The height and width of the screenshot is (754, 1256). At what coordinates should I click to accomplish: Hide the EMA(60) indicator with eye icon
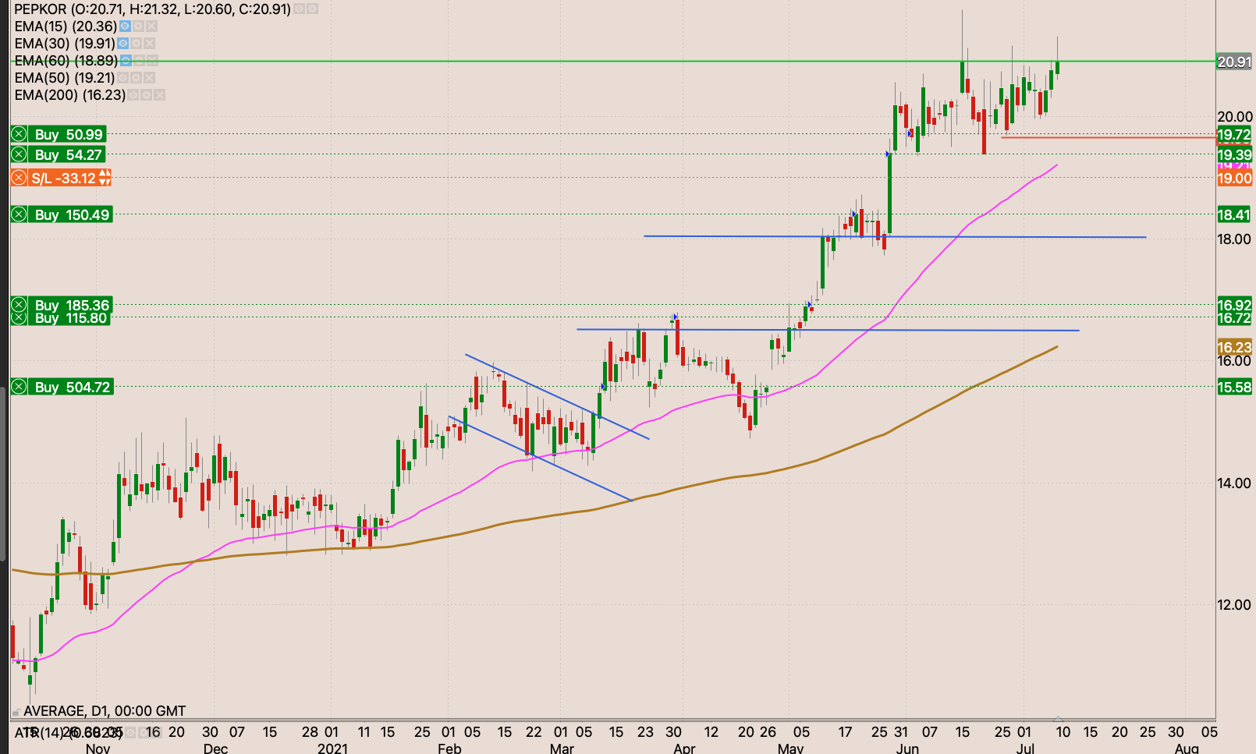[126, 61]
